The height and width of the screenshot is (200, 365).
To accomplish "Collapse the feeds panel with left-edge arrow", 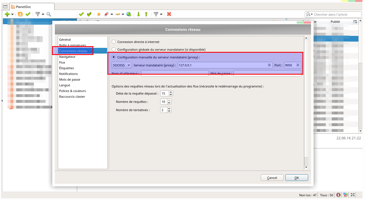I will [2, 101].
